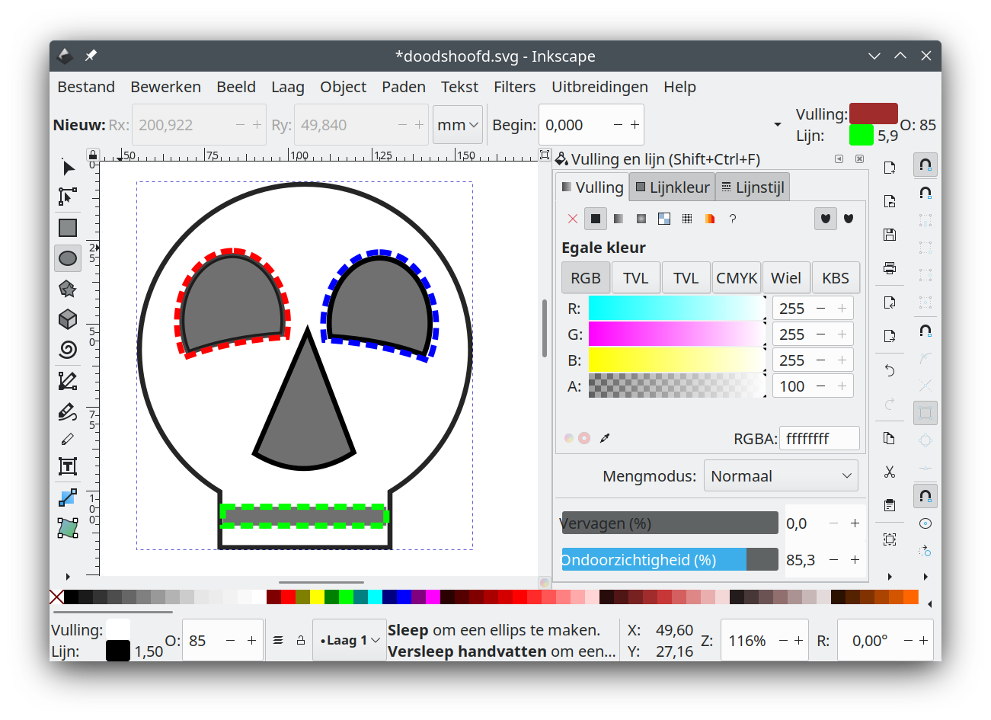Open the mm units dropdown
Image resolution: width=991 pixels, height=720 pixels.
tap(458, 124)
